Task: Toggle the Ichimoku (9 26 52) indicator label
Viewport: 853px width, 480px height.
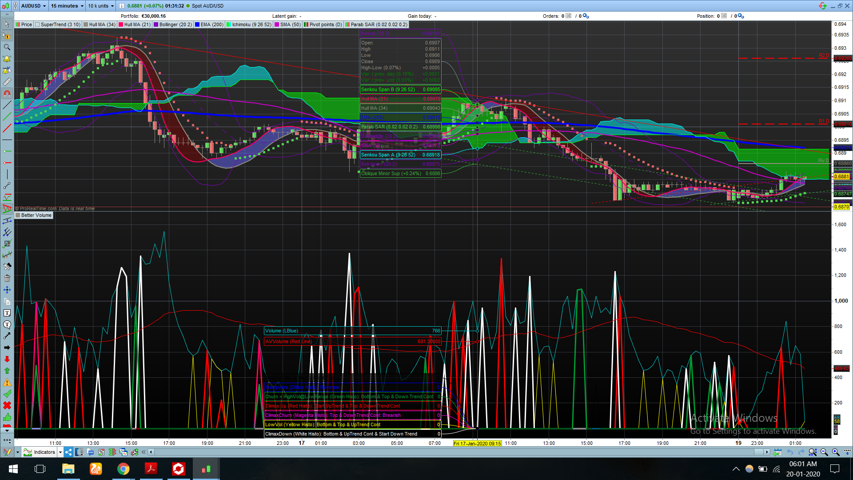Action: 251,24
